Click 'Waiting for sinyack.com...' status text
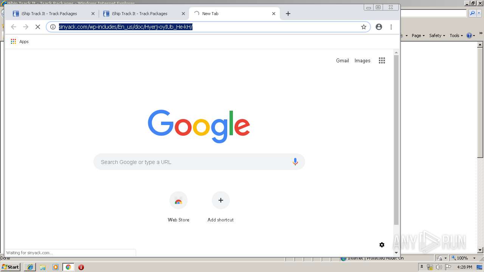Viewport: 484px width, 272px height. tap(29, 253)
